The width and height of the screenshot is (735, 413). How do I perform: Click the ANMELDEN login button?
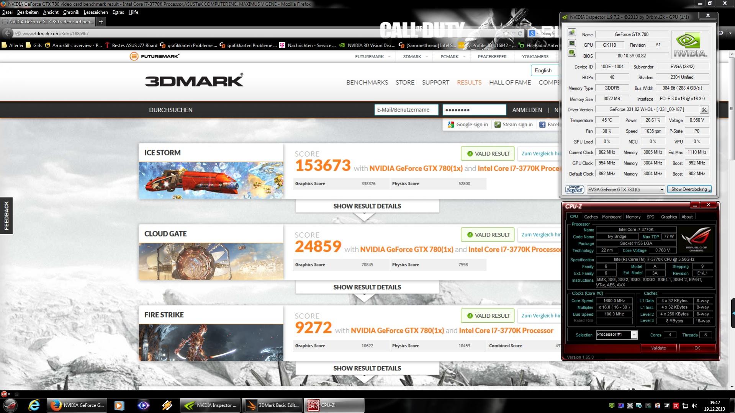coord(527,110)
